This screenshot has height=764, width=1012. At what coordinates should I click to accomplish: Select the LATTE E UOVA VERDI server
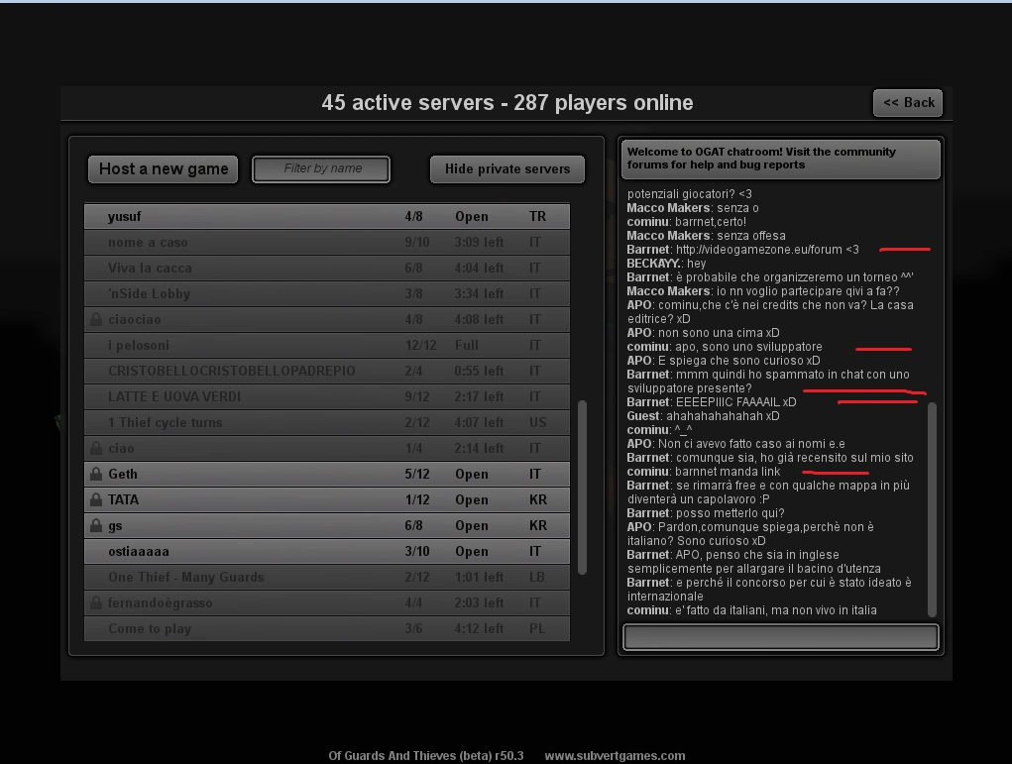327,396
